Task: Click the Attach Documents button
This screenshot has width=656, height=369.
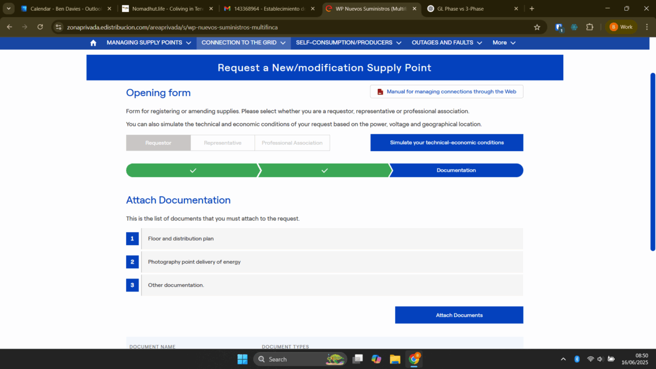Action: [459, 315]
